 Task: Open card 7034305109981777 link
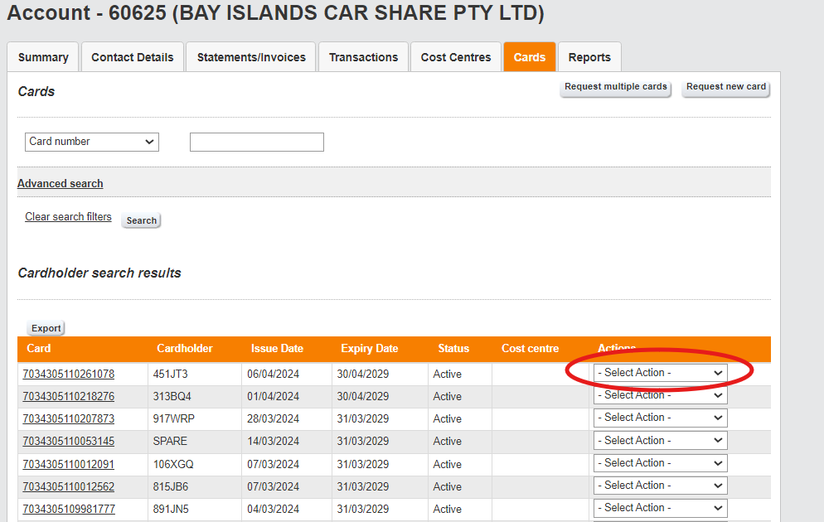tap(69, 509)
